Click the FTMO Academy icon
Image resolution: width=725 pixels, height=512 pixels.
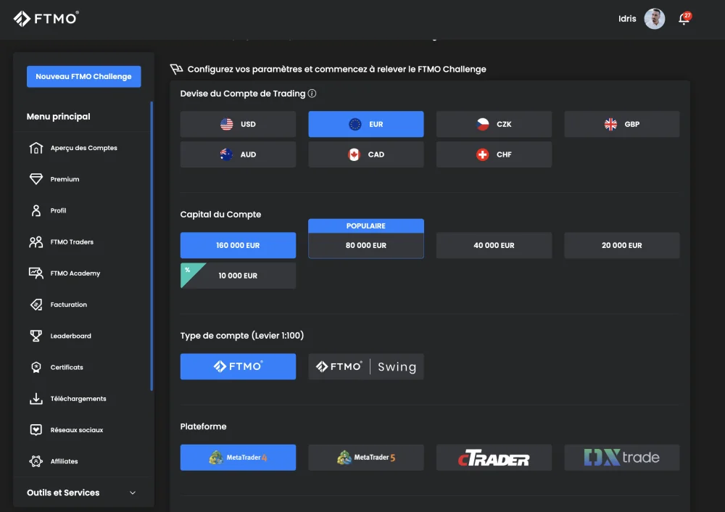click(x=36, y=273)
